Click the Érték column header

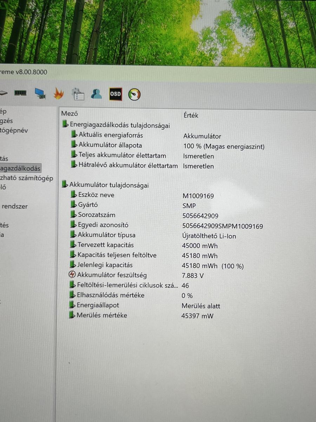coord(191,115)
